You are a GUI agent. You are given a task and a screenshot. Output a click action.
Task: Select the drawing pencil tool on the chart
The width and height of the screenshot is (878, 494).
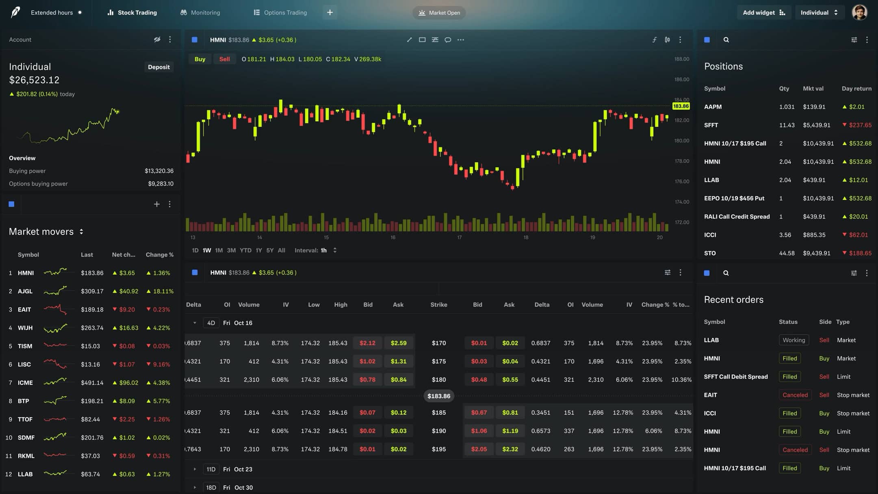click(x=410, y=39)
